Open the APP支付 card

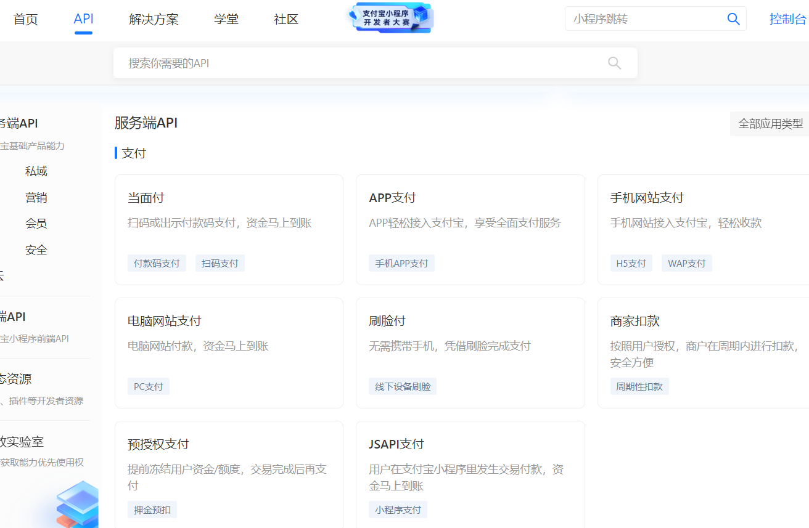(x=470, y=230)
